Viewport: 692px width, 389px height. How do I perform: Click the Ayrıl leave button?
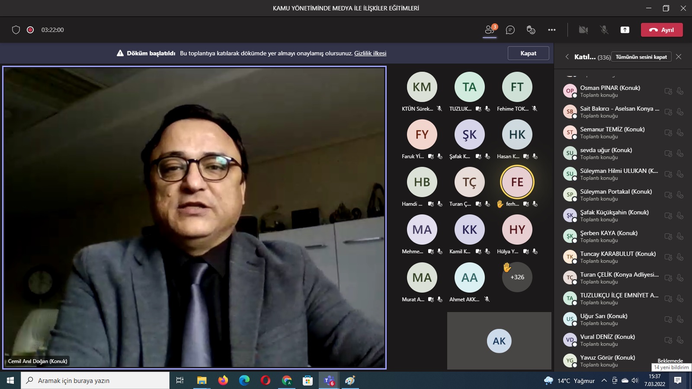click(x=662, y=30)
